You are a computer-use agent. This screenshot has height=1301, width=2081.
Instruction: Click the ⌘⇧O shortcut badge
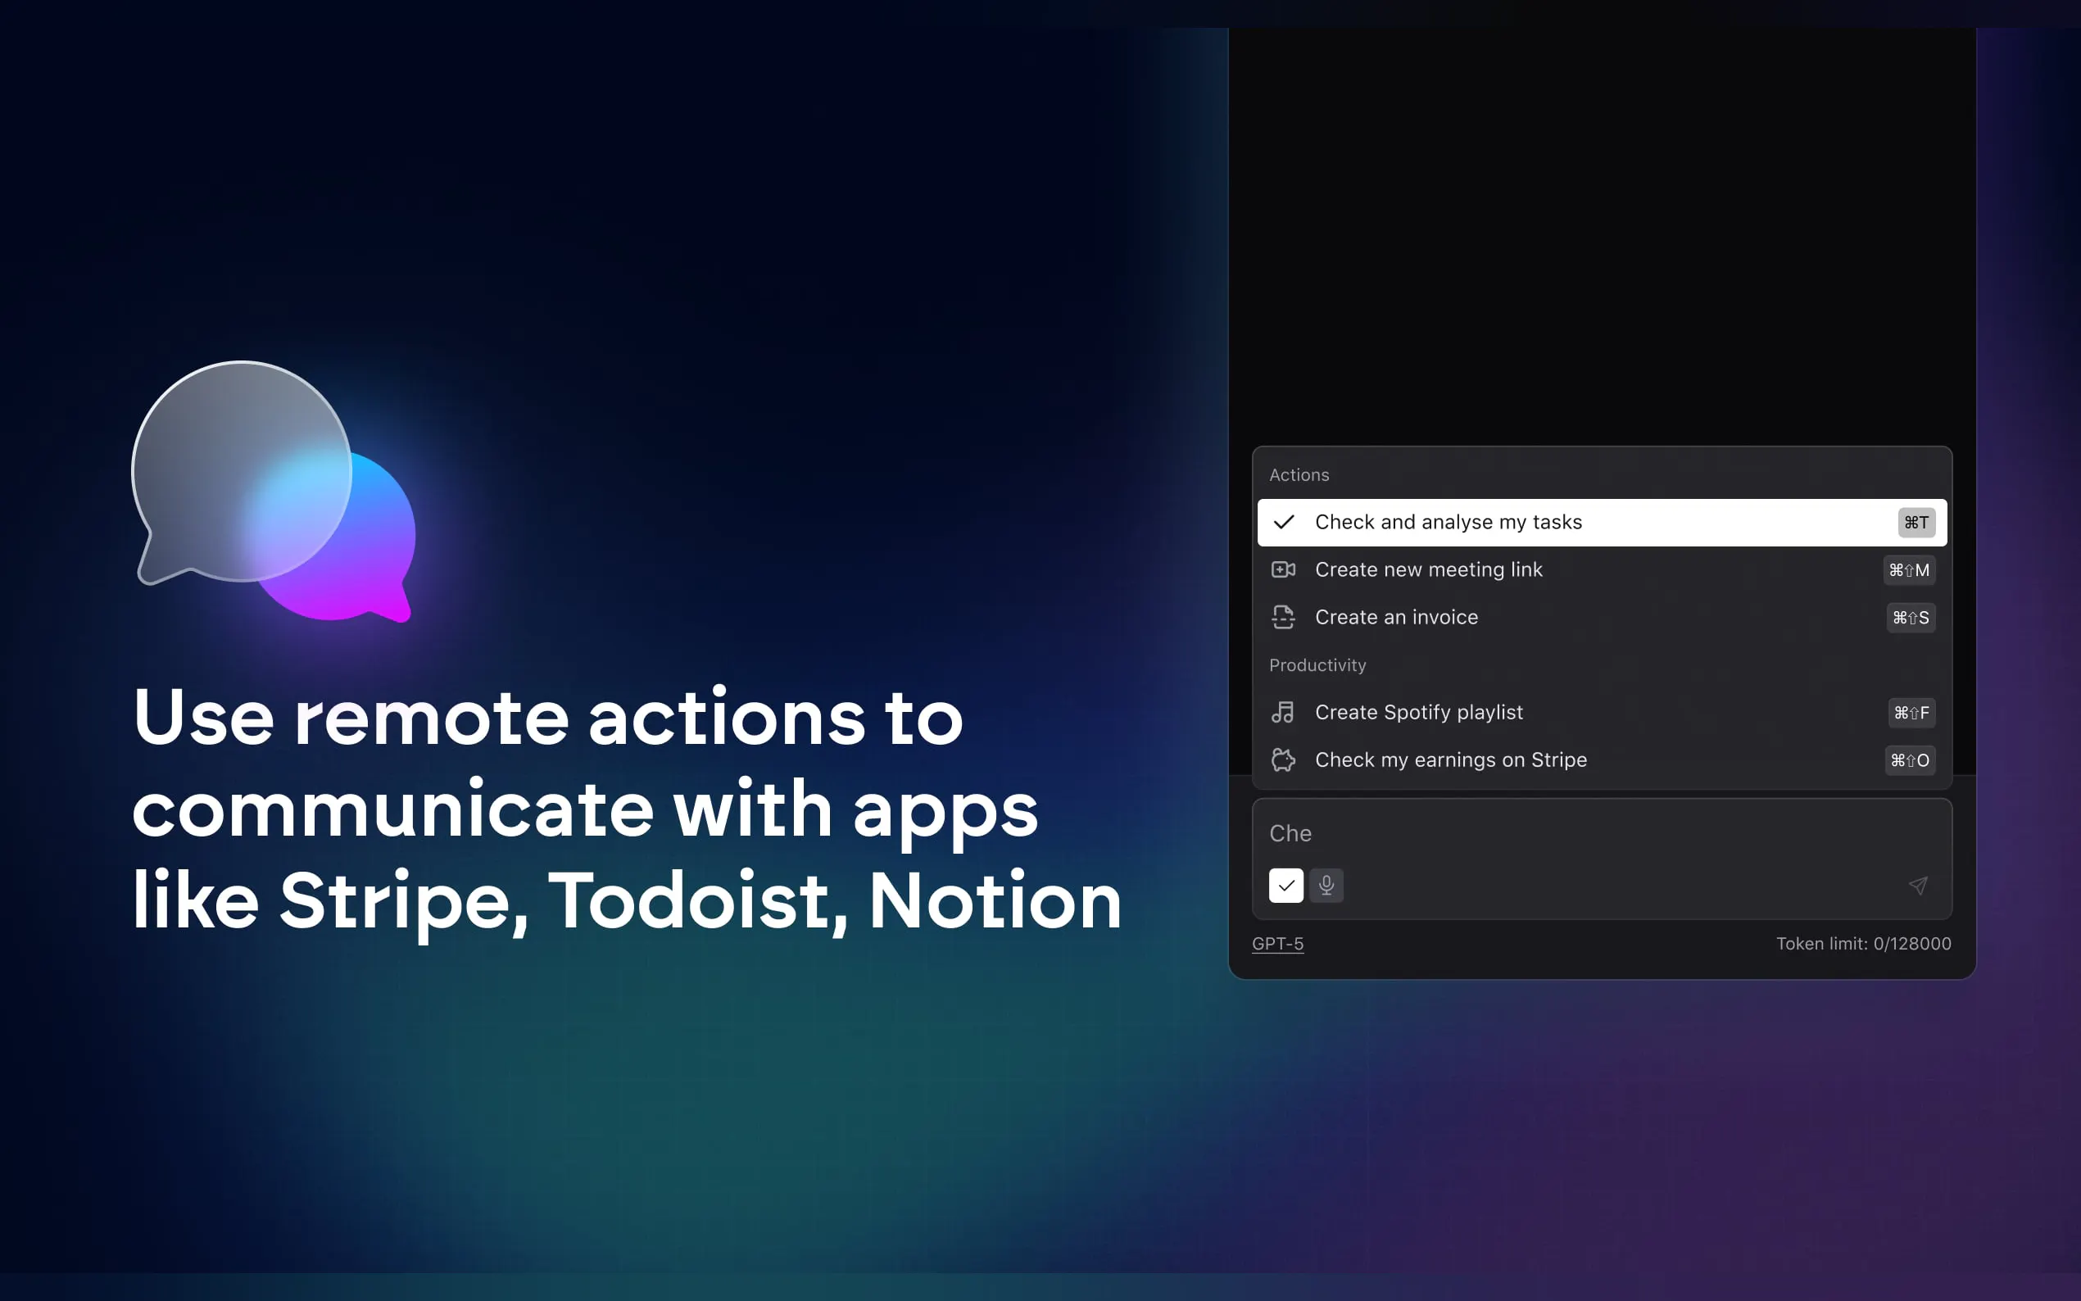point(1910,759)
